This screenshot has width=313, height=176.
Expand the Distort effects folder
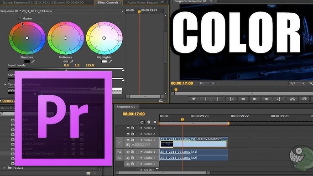click(x=5, y=168)
